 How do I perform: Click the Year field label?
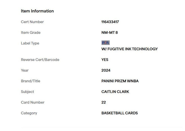pyautogui.click(x=25, y=70)
